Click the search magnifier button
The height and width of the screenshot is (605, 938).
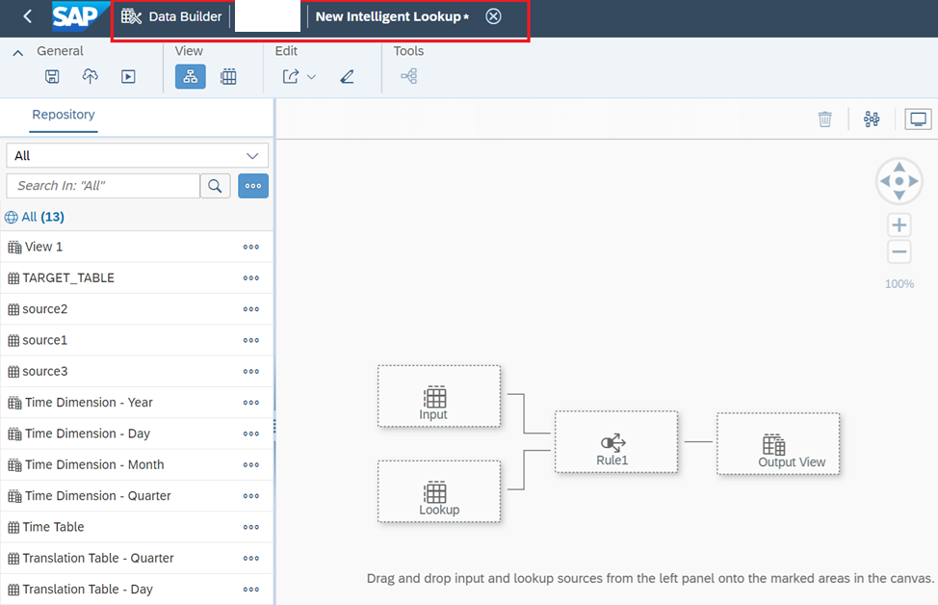(x=216, y=186)
